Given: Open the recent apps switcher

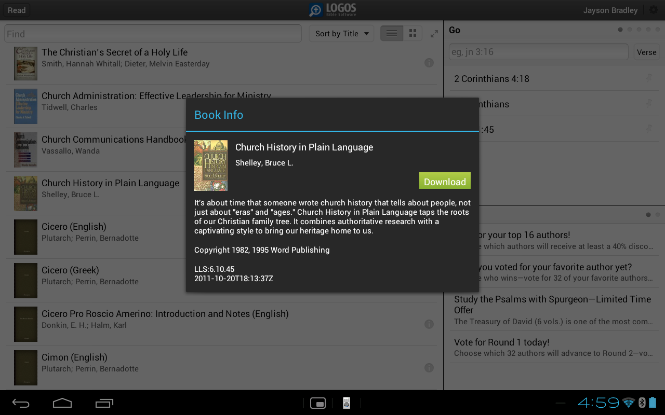Looking at the screenshot, I should pyautogui.click(x=104, y=403).
